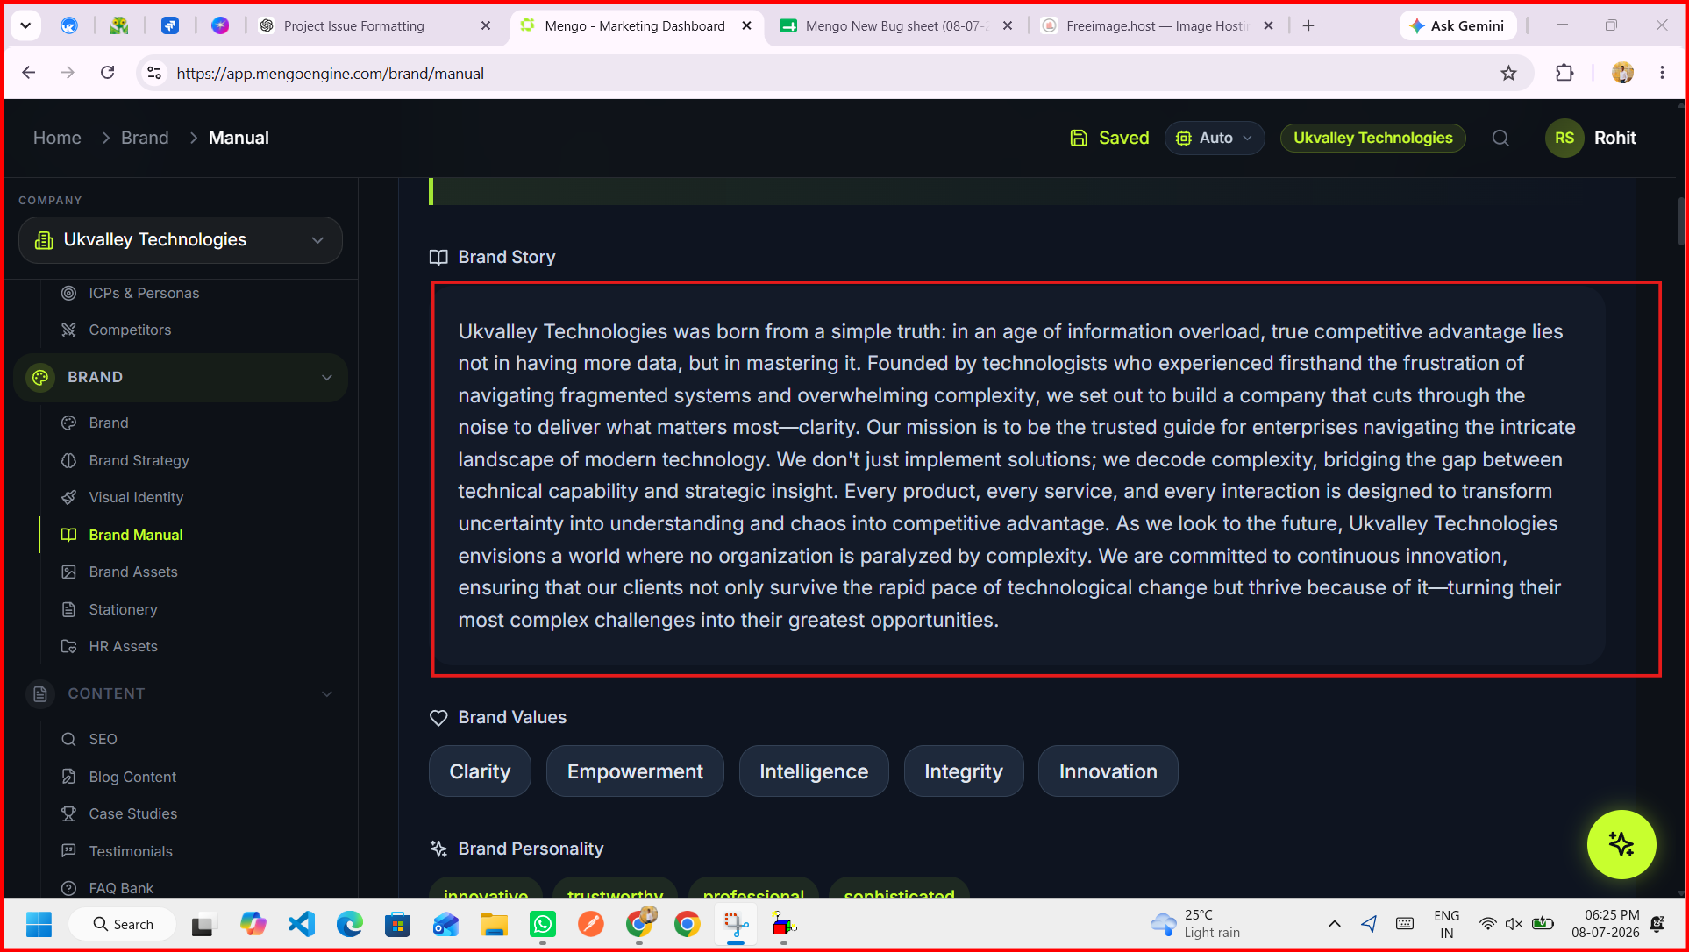This screenshot has width=1689, height=952.
Task: Reload the page
Action: point(107,73)
